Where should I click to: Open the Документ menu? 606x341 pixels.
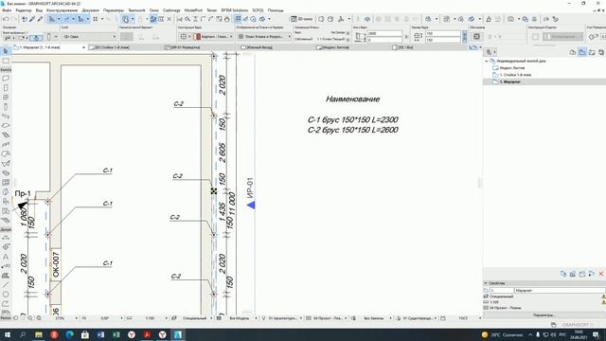(91, 10)
